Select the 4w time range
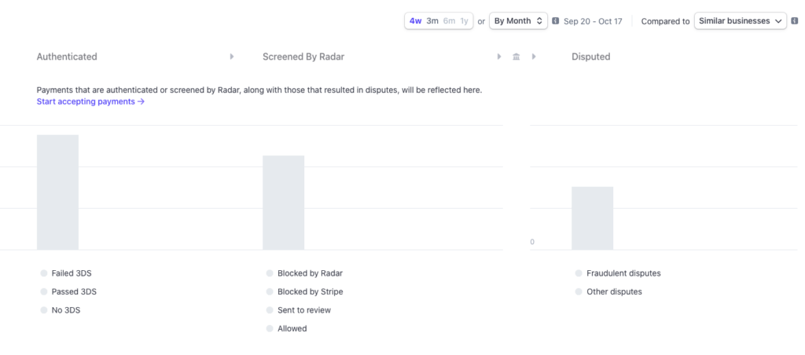Screen dimensions: 805x355 pos(415,21)
